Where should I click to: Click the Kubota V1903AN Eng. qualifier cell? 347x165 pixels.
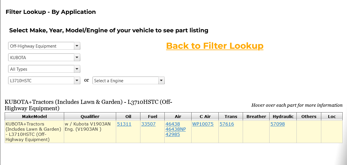(x=90, y=132)
